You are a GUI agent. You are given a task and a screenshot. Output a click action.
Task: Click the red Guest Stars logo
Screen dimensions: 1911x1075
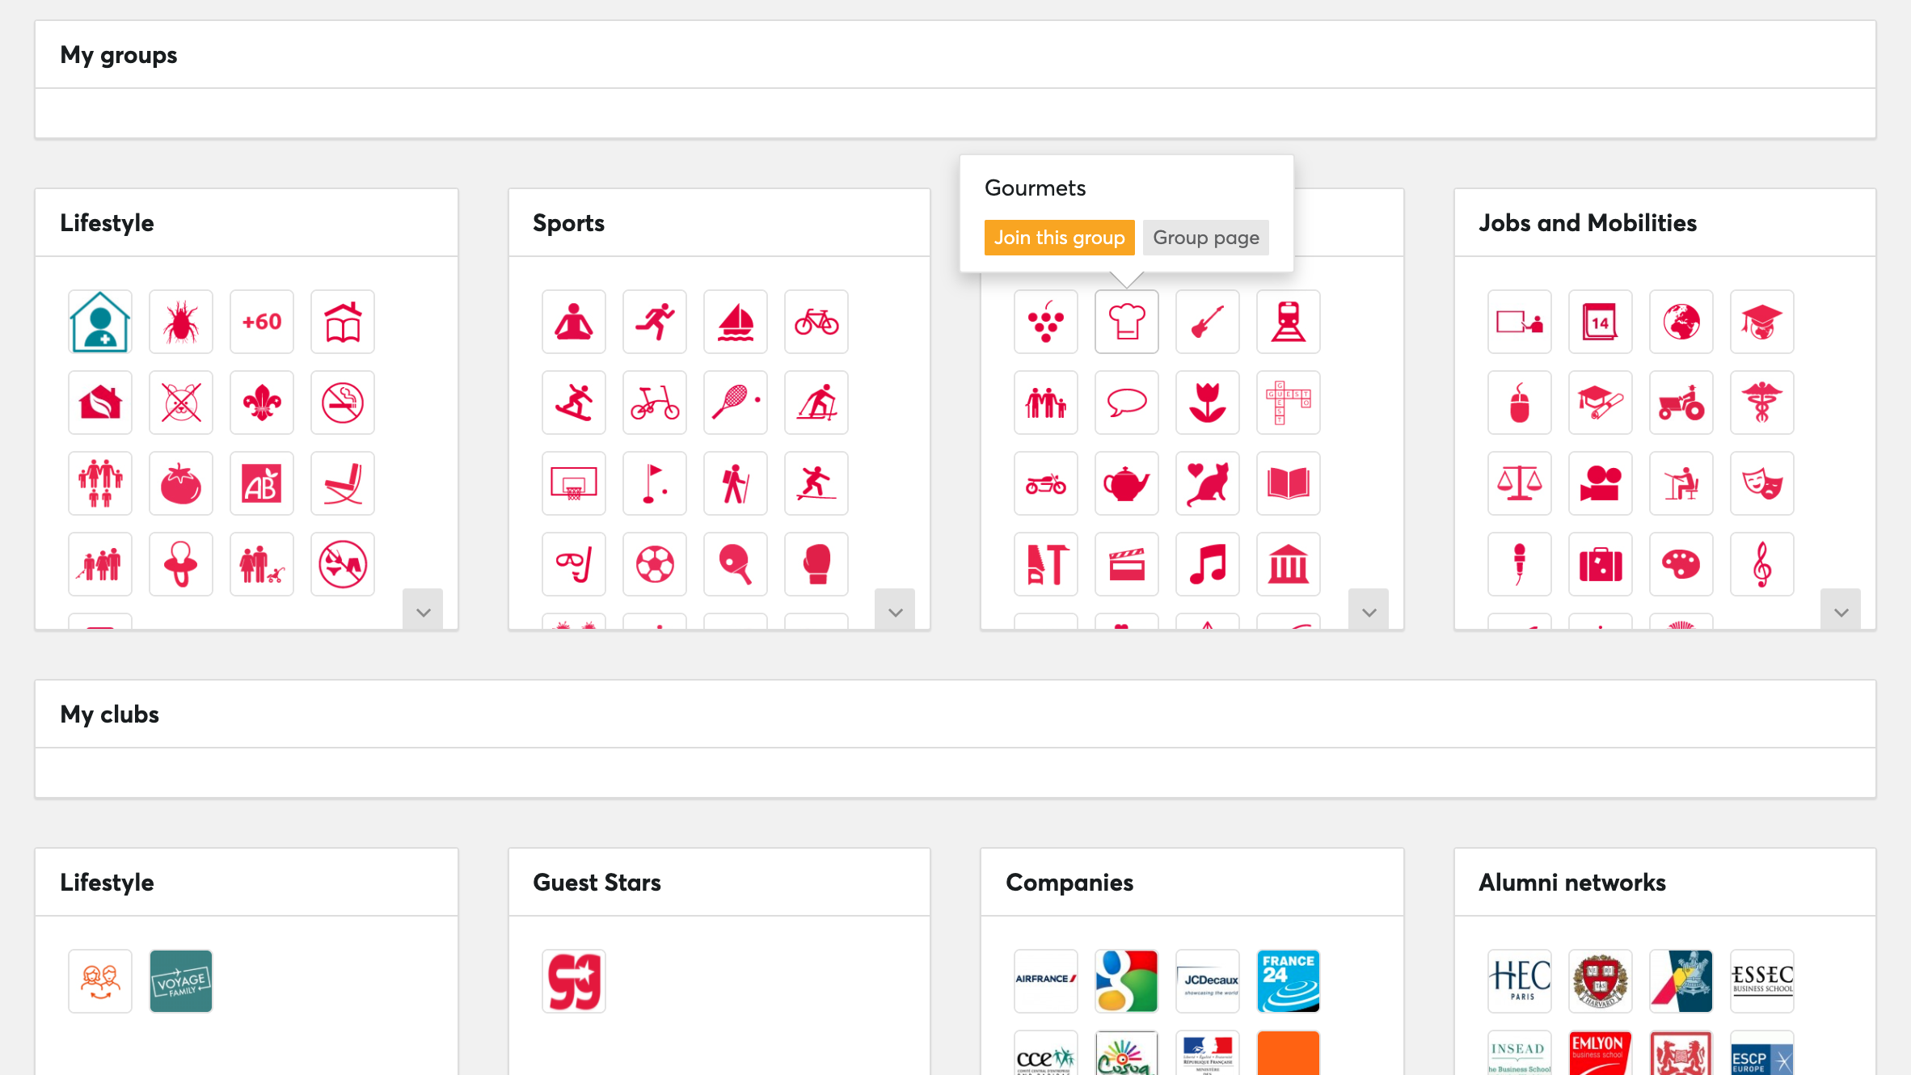point(574,981)
